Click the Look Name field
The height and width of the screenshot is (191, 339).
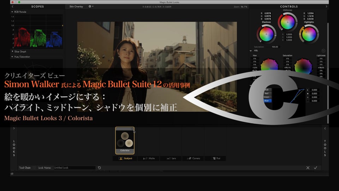pos(74,168)
